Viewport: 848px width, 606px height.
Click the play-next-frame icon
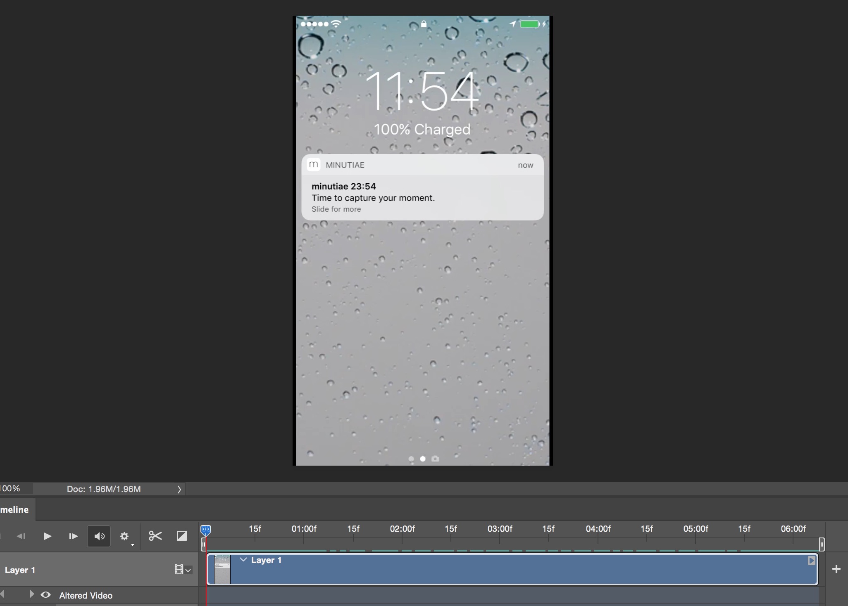click(73, 536)
